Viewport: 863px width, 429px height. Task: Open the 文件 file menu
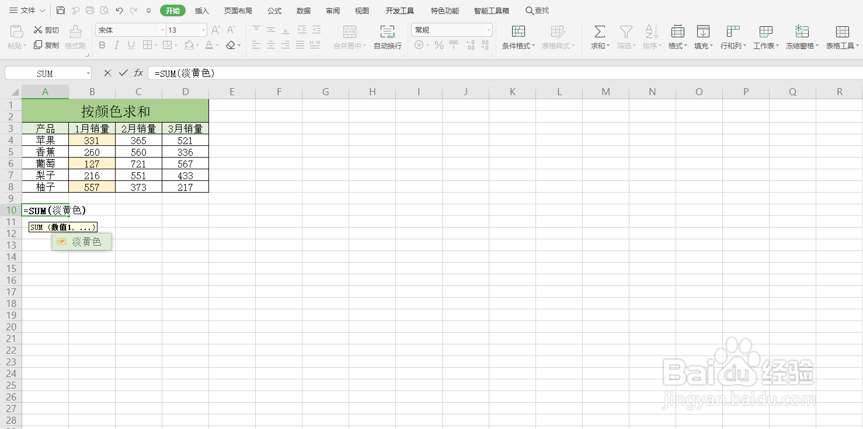[27, 11]
